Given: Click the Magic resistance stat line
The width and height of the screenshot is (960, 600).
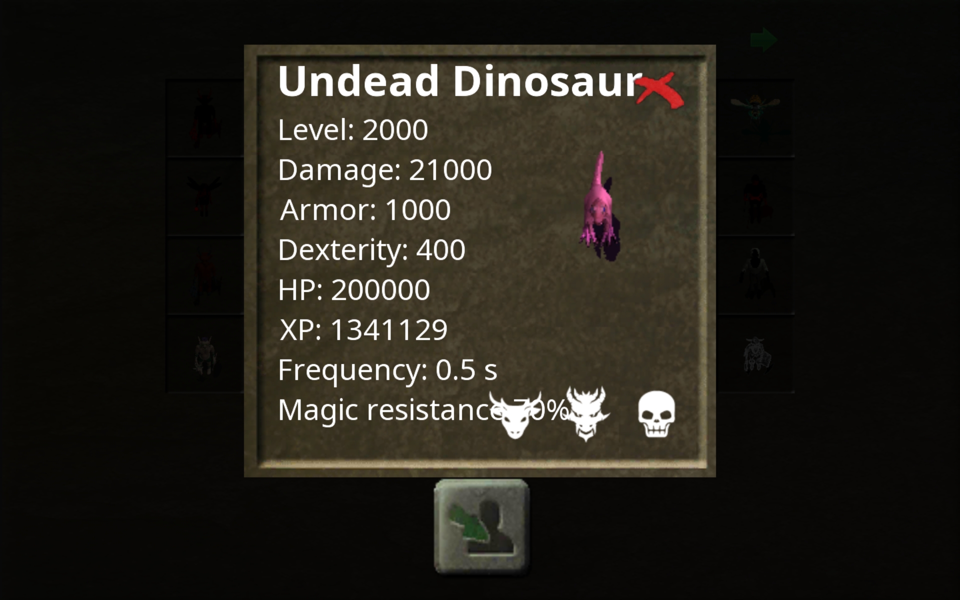Looking at the screenshot, I should pyautogui.click(x=423, y=410).
